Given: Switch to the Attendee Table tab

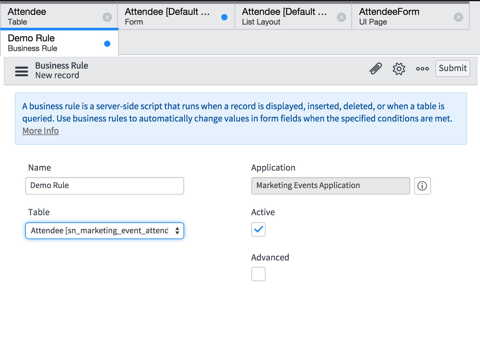Looking at the screenshot, I should [48, 16].
